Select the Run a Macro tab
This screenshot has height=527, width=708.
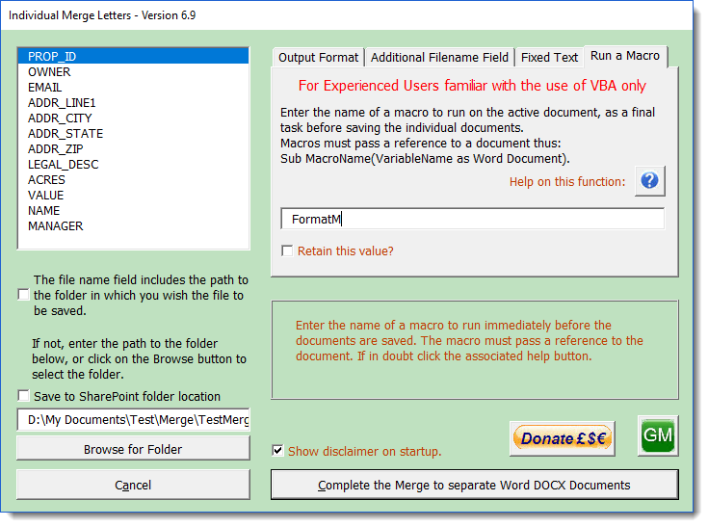[625, 56]
